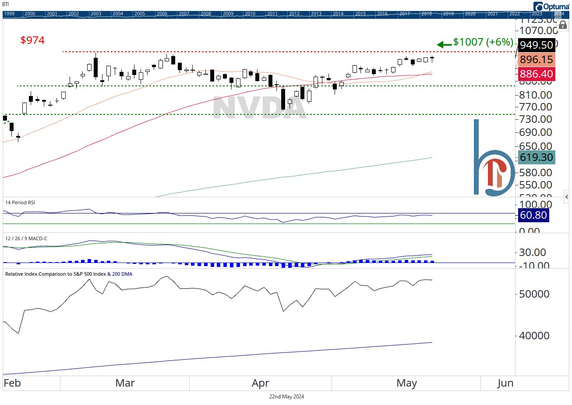Select the 12 / 26 / 9 MACD-C label
The height and width of the screenshot is (405, 572).
click(x=26, y=238)
